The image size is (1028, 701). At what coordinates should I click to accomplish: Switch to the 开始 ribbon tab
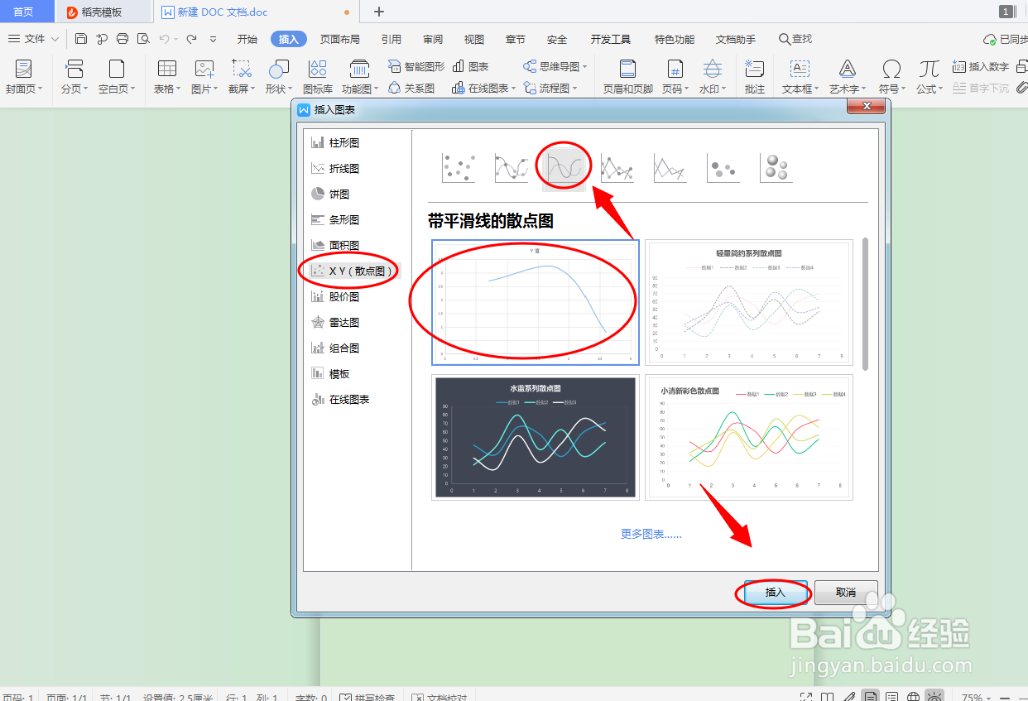pos(247,39)
